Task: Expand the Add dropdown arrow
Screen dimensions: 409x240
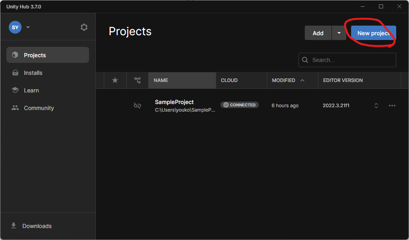Action: (339, 33)
